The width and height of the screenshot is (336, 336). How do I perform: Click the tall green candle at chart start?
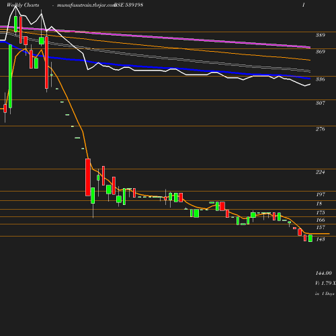pos(10,76)
